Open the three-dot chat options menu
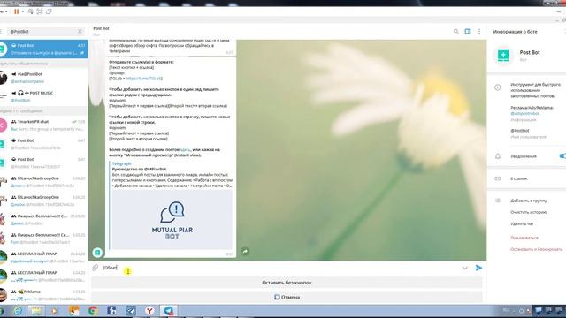This screenshot has height=318, width=566. [479, 32]
